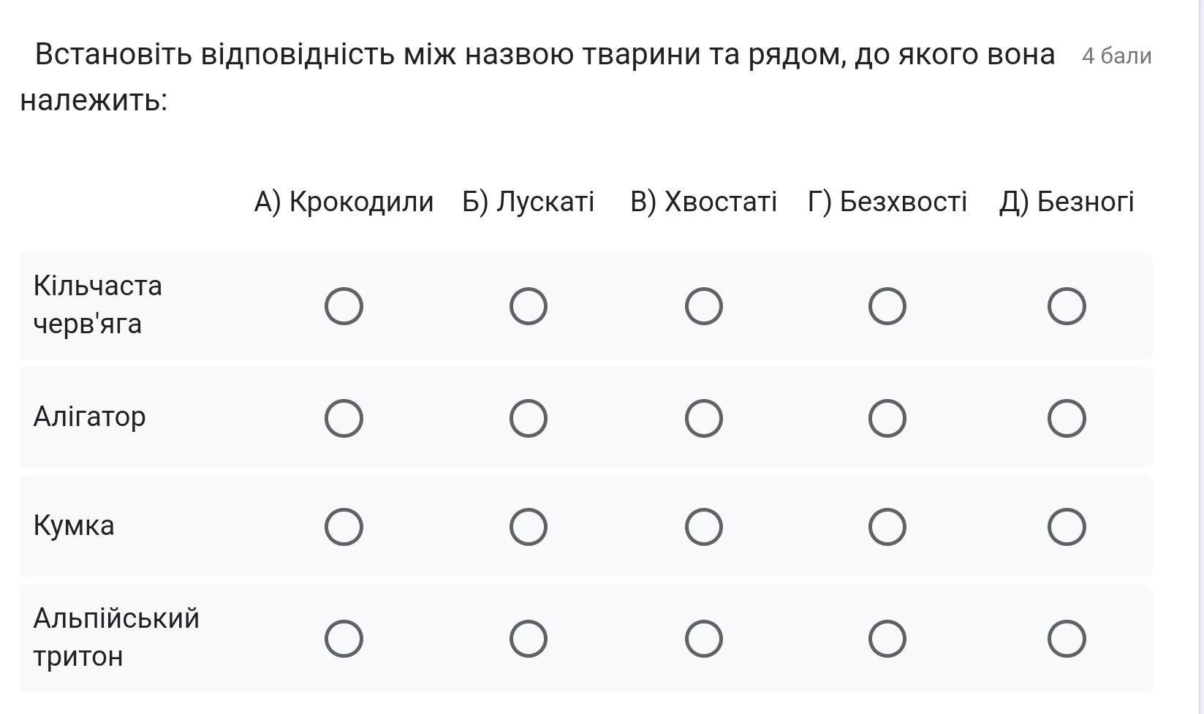Select Безхвості for Альпійський тритон
1204x714 pixels.
(887, 639)
